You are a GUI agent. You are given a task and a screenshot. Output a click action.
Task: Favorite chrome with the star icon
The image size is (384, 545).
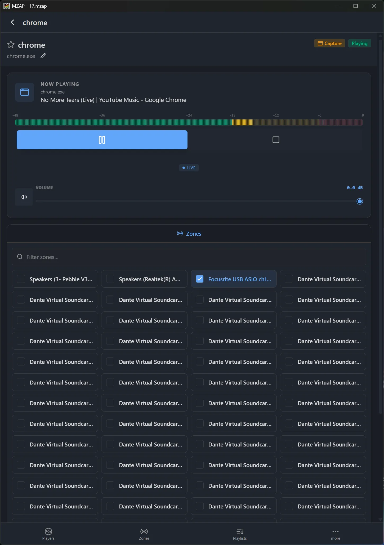tap(11, 44)
